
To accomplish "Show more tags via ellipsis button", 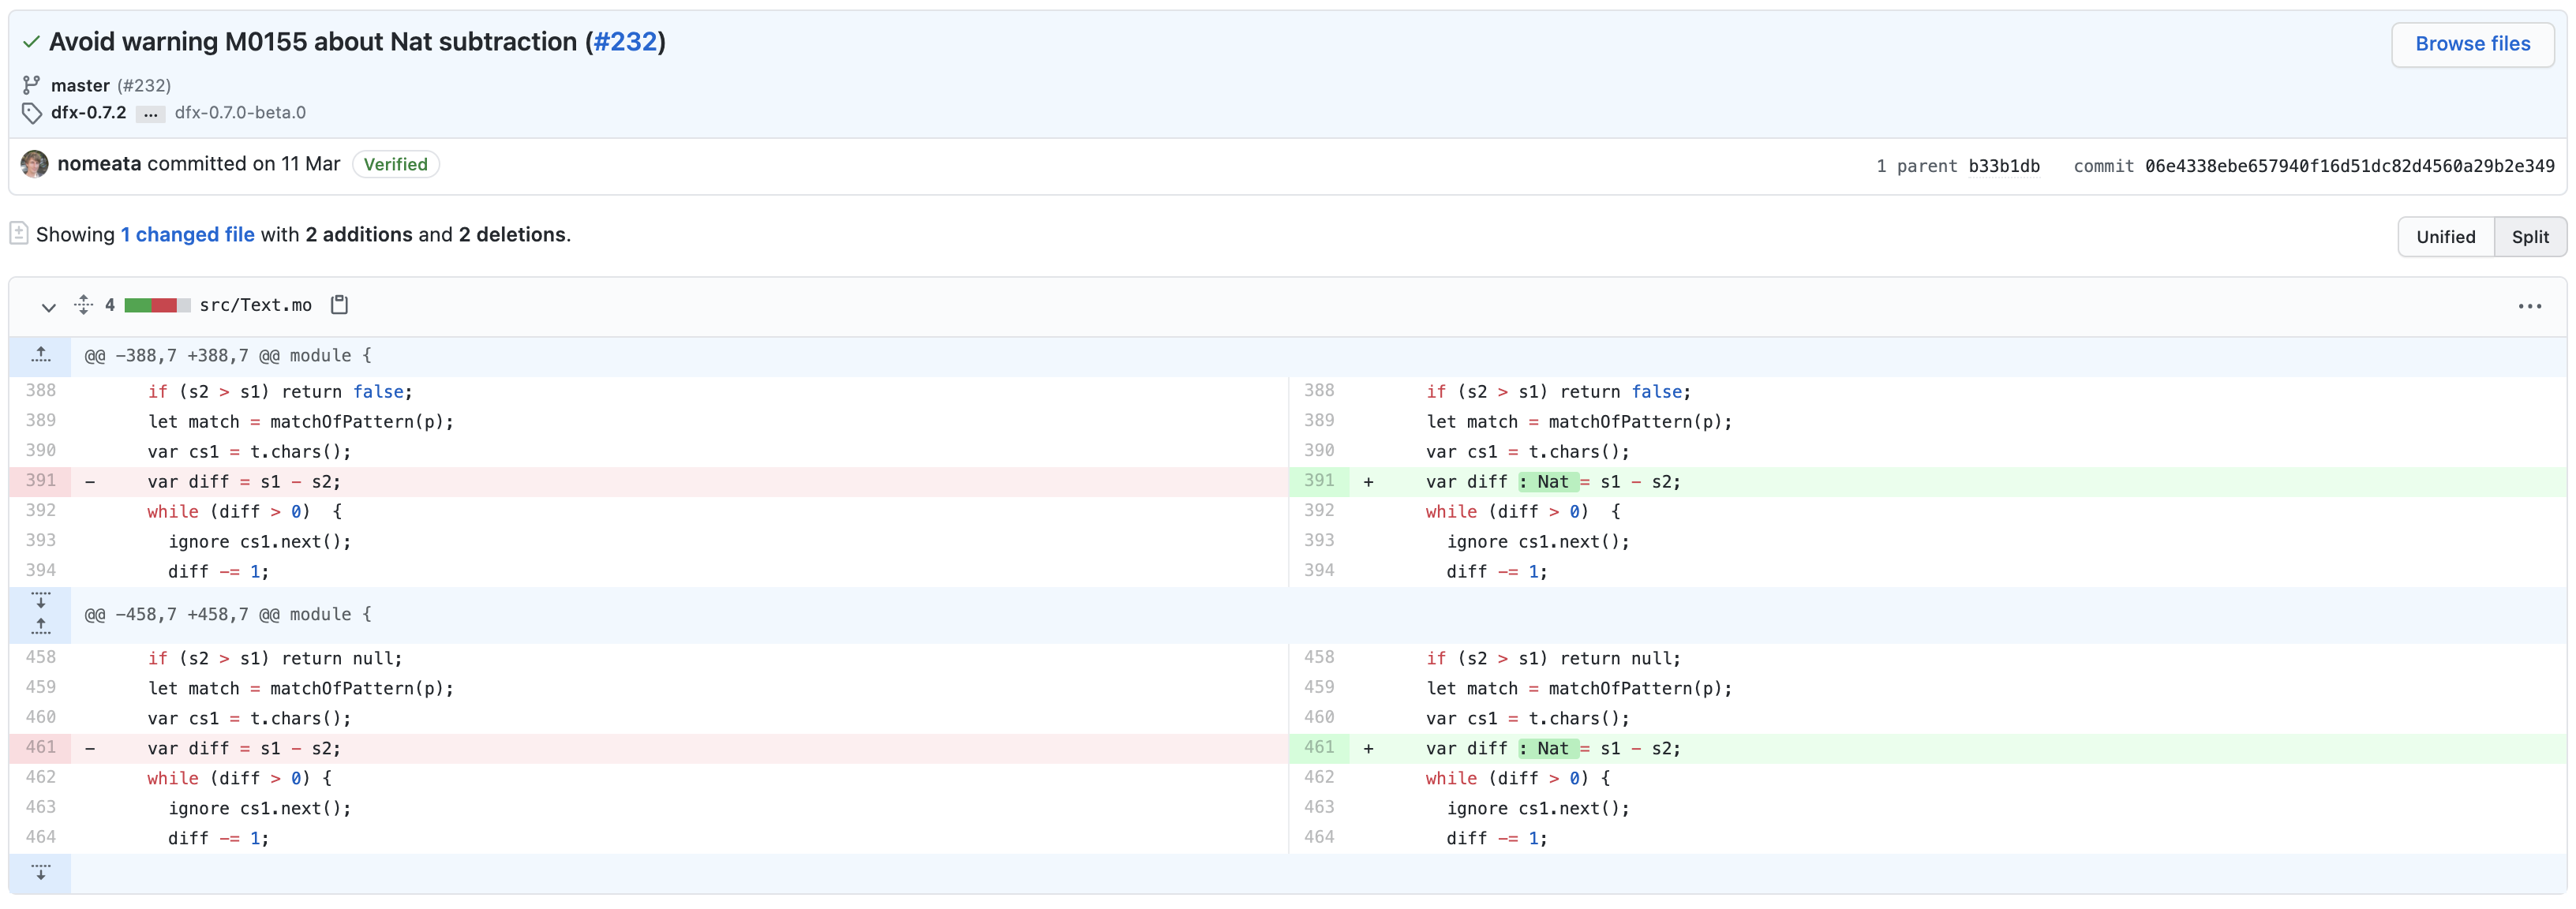I will [150, 113].
